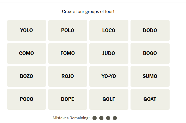Choose the BOZO word tile
186x123 pixels.
click(27, 76)
